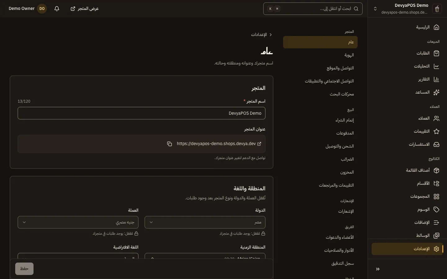Viewport: 447px width, 279px height.
Task: Click the star icon for التقييمات
Action: pos(436,131)
